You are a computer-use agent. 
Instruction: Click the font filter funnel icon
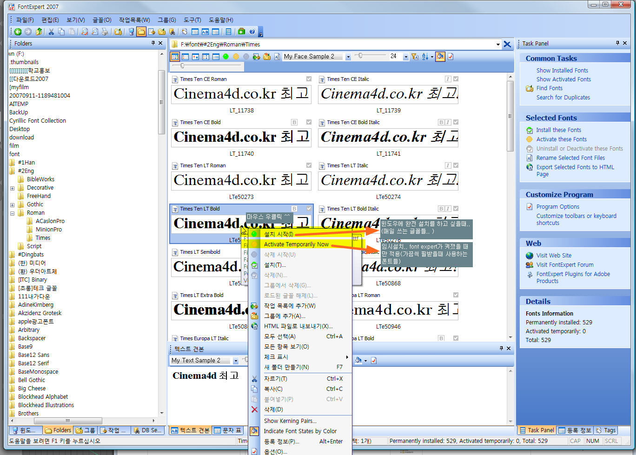click(415, 57)
